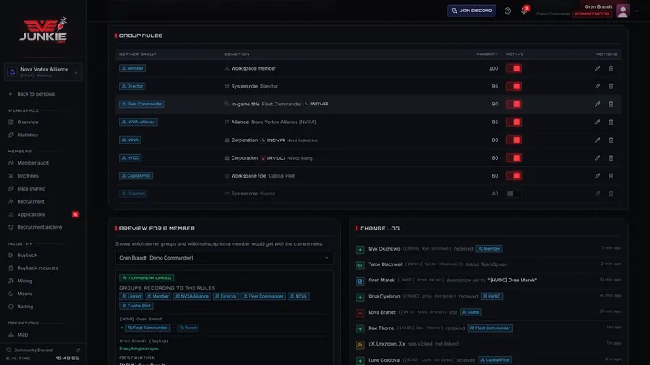Toggle active switch for NVXA Alliance rule

coord(513,122)
